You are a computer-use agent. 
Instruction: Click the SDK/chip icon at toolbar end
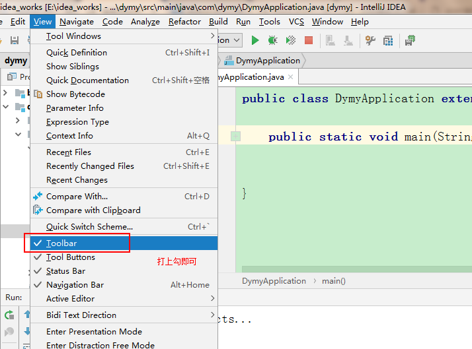pyautogui.click(x=410, y=40)
